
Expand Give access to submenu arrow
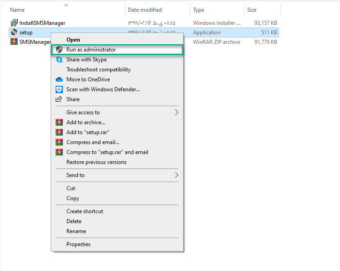pos(176,112)
